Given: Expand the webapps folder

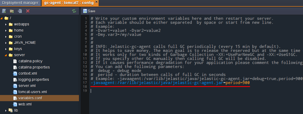Looking at the screenshot, I should click(x=6, y=24).
